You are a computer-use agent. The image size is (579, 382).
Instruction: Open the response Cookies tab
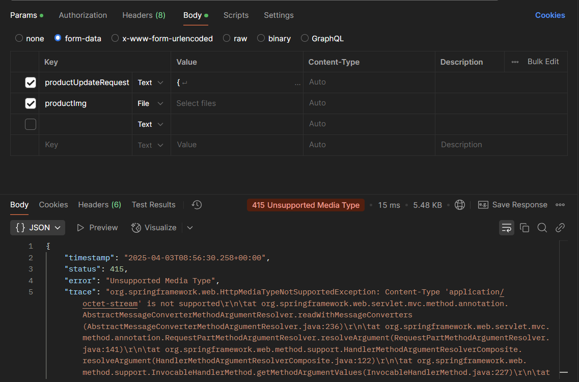tap(53, 205)
